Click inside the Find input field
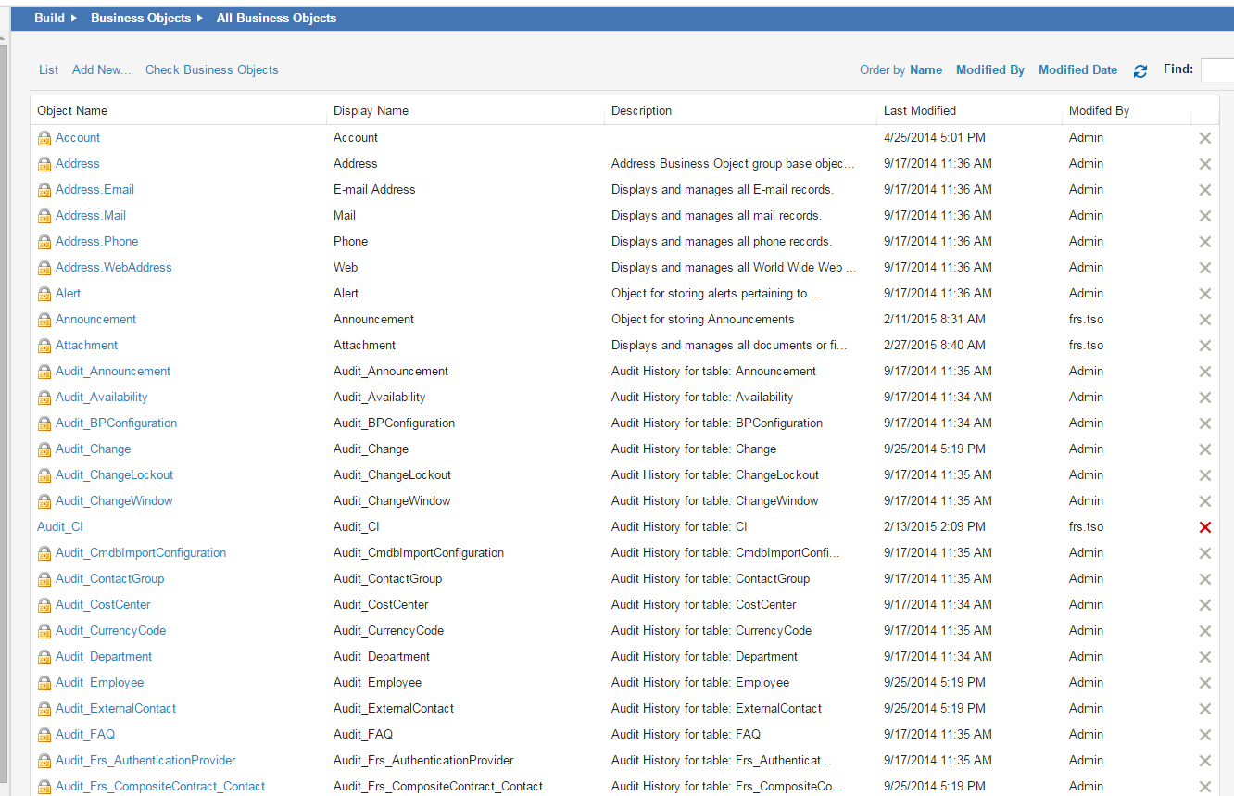1234x796 pixels. click(x=1218, y=69)
